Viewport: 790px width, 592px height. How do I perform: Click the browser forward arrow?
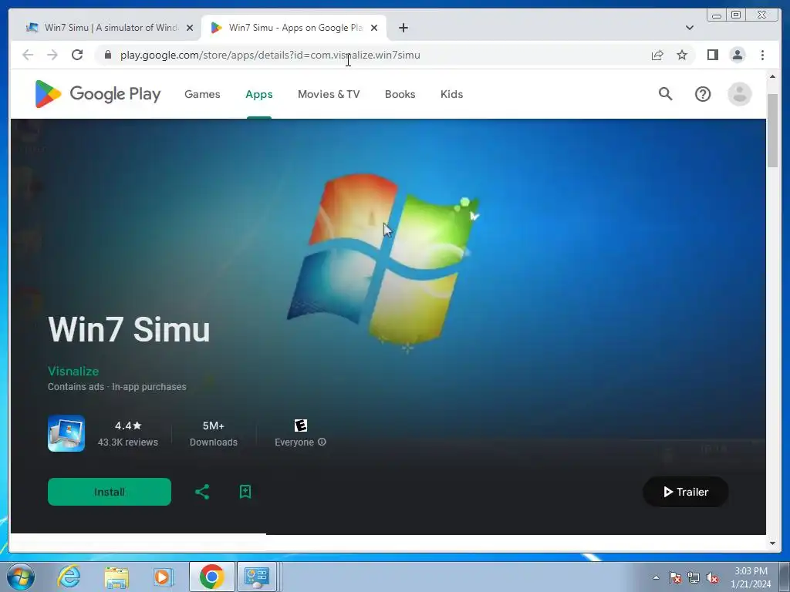pos(52,55)
